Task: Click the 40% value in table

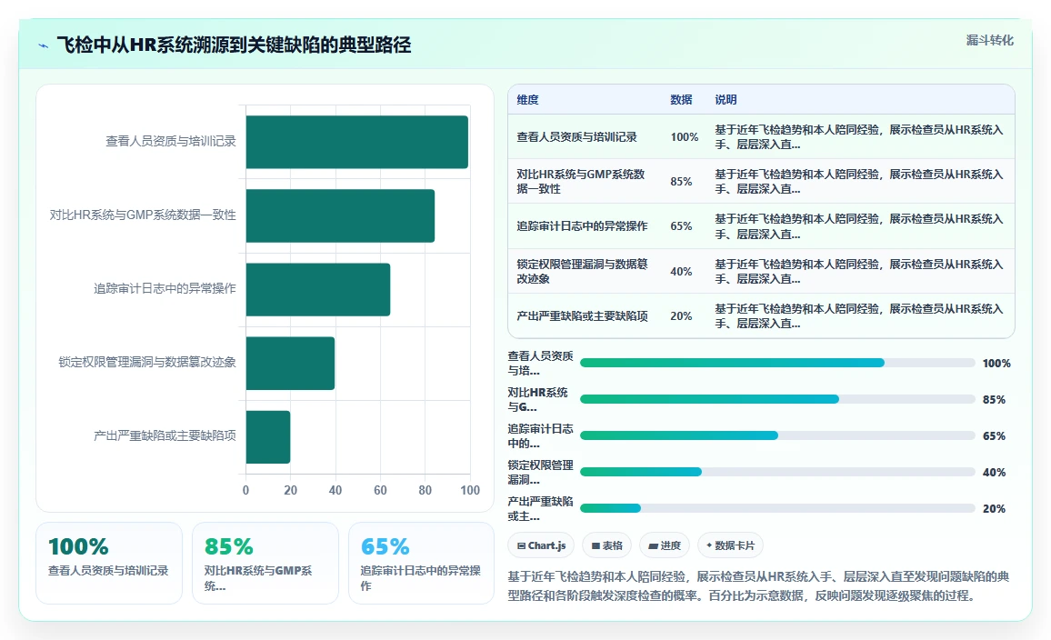Action: [x=681, y=271]
